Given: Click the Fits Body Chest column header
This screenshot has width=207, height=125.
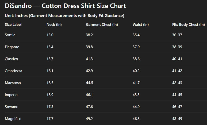Looking at the screenshot, I should [x=188, y=24].
